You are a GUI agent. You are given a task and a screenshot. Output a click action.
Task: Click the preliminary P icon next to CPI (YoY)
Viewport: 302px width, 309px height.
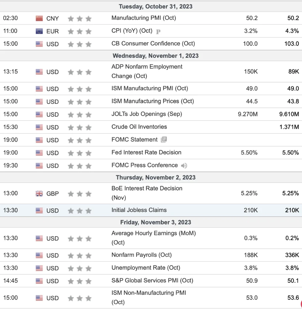click(x=158, y=31)
